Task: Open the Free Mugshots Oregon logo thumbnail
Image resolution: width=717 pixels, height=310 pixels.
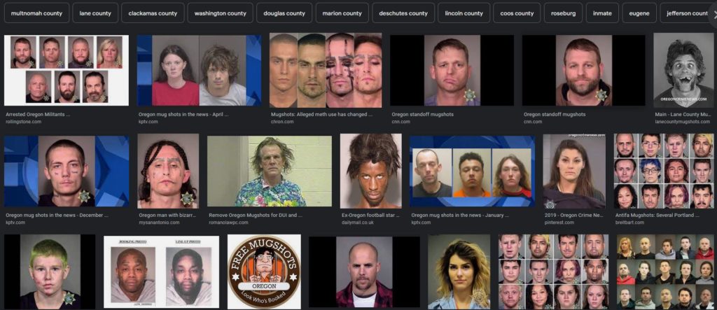Action: click(264, 272)
